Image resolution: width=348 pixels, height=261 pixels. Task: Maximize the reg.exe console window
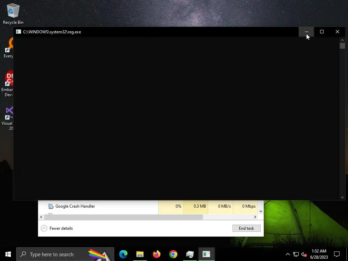(321, 32)
